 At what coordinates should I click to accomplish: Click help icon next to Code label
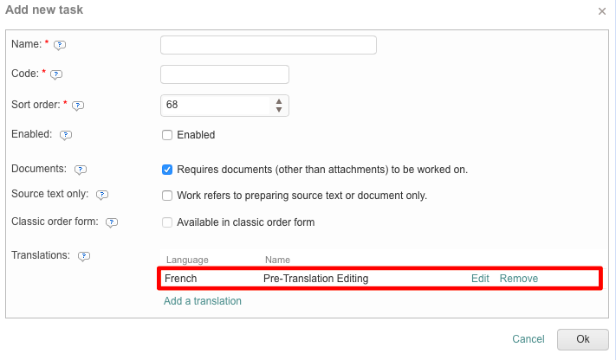57,75
